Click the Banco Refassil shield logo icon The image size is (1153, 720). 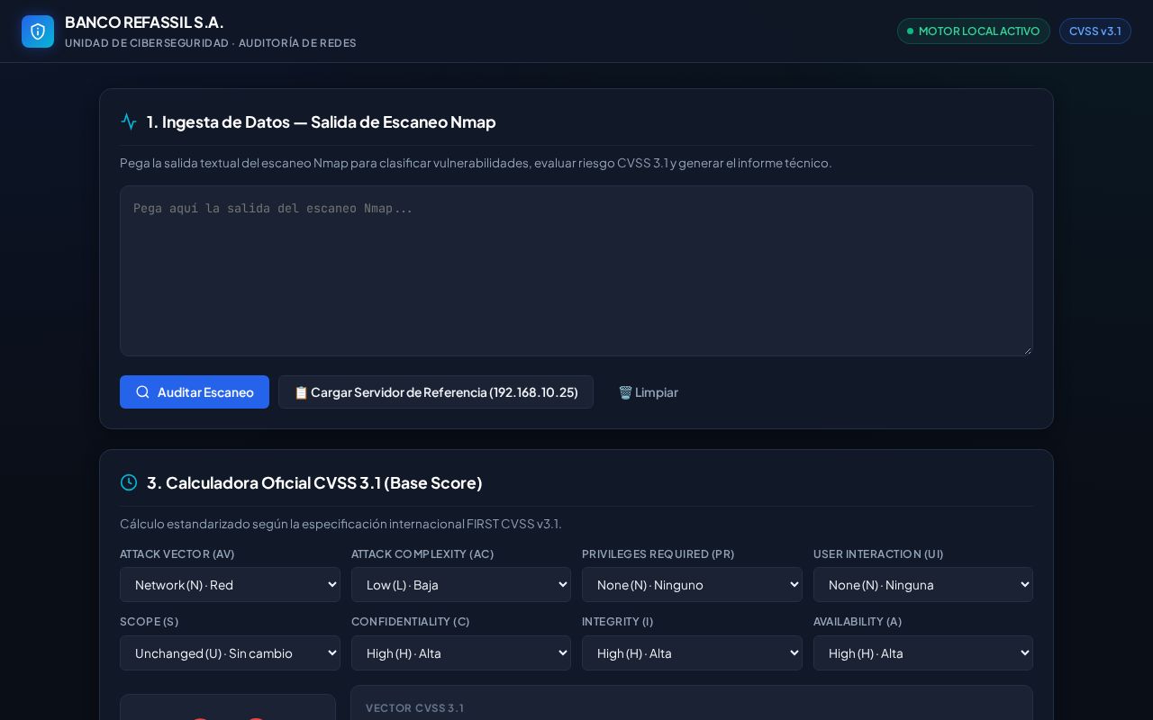38,31
